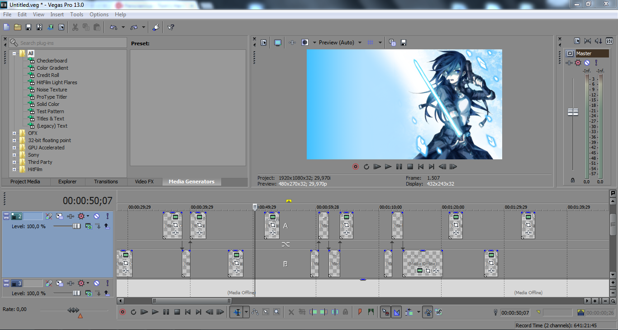Click Render As icon in main toolbar

click(50, 27)
